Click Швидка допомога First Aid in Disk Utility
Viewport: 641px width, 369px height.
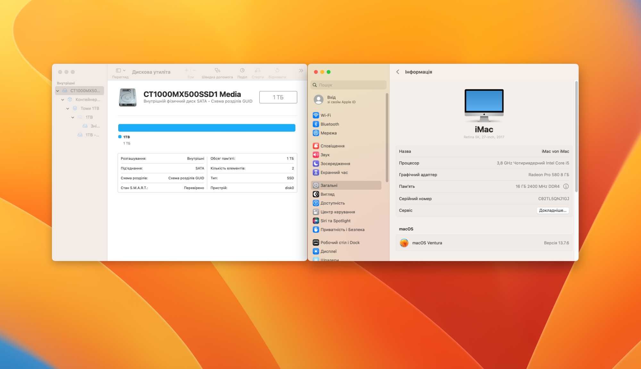(217, 73)
